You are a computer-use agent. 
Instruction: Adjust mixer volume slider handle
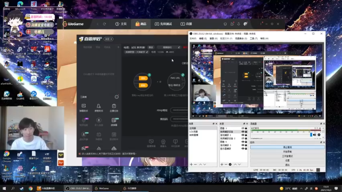tap(311, 135)
